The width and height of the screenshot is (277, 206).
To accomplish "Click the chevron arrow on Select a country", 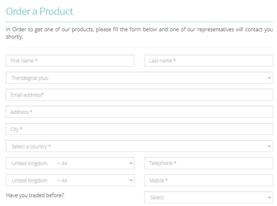I will click(x=269, y=146).
